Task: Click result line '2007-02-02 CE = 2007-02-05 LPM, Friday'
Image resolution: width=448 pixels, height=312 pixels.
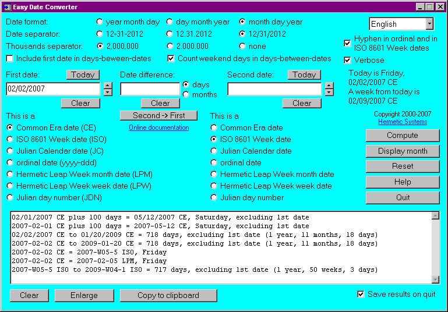Action: [x=89, y=261]
